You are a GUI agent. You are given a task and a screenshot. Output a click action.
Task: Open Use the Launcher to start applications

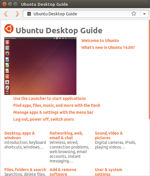pyautogui.click(x=50, y=98)
